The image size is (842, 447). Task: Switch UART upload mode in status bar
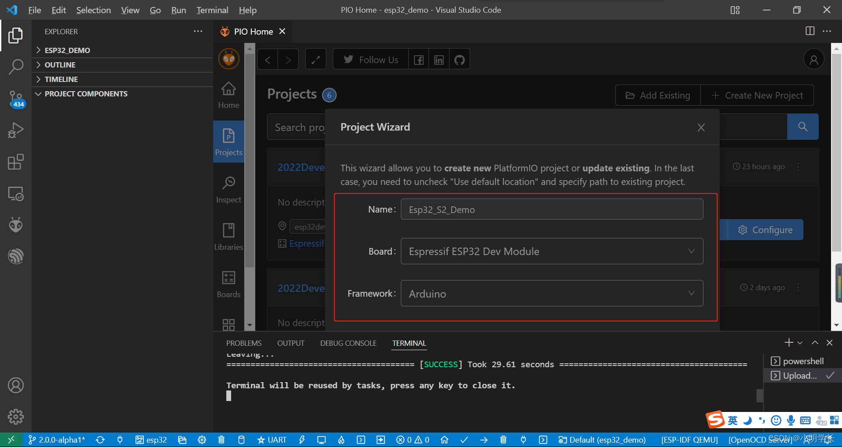click(272, 440)
